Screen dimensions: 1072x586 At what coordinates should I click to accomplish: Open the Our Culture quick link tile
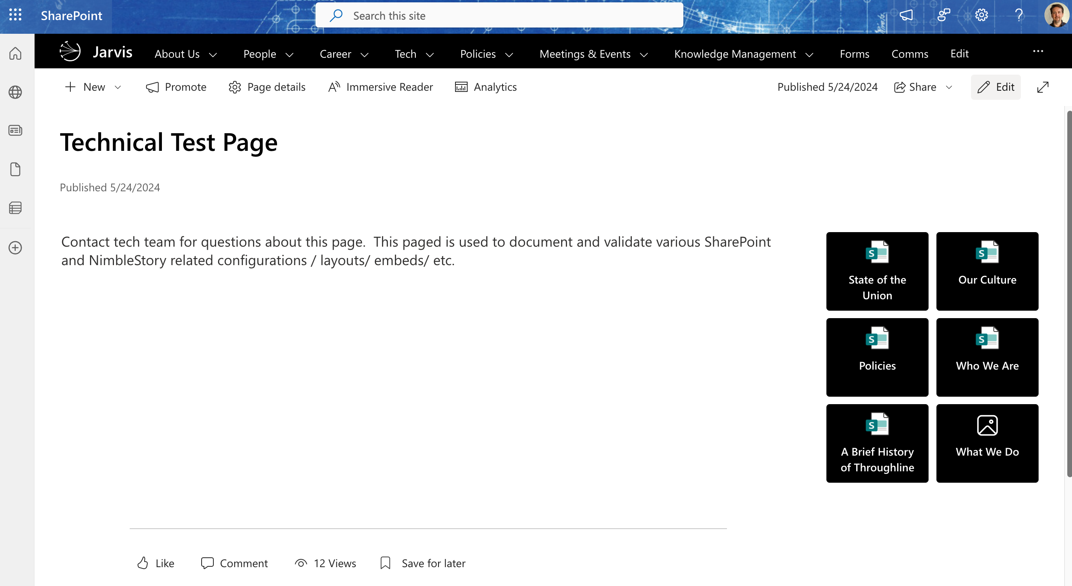(987, 271)
